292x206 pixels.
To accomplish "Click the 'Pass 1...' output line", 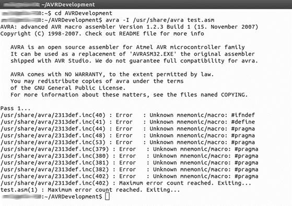I will coord(15,108).
